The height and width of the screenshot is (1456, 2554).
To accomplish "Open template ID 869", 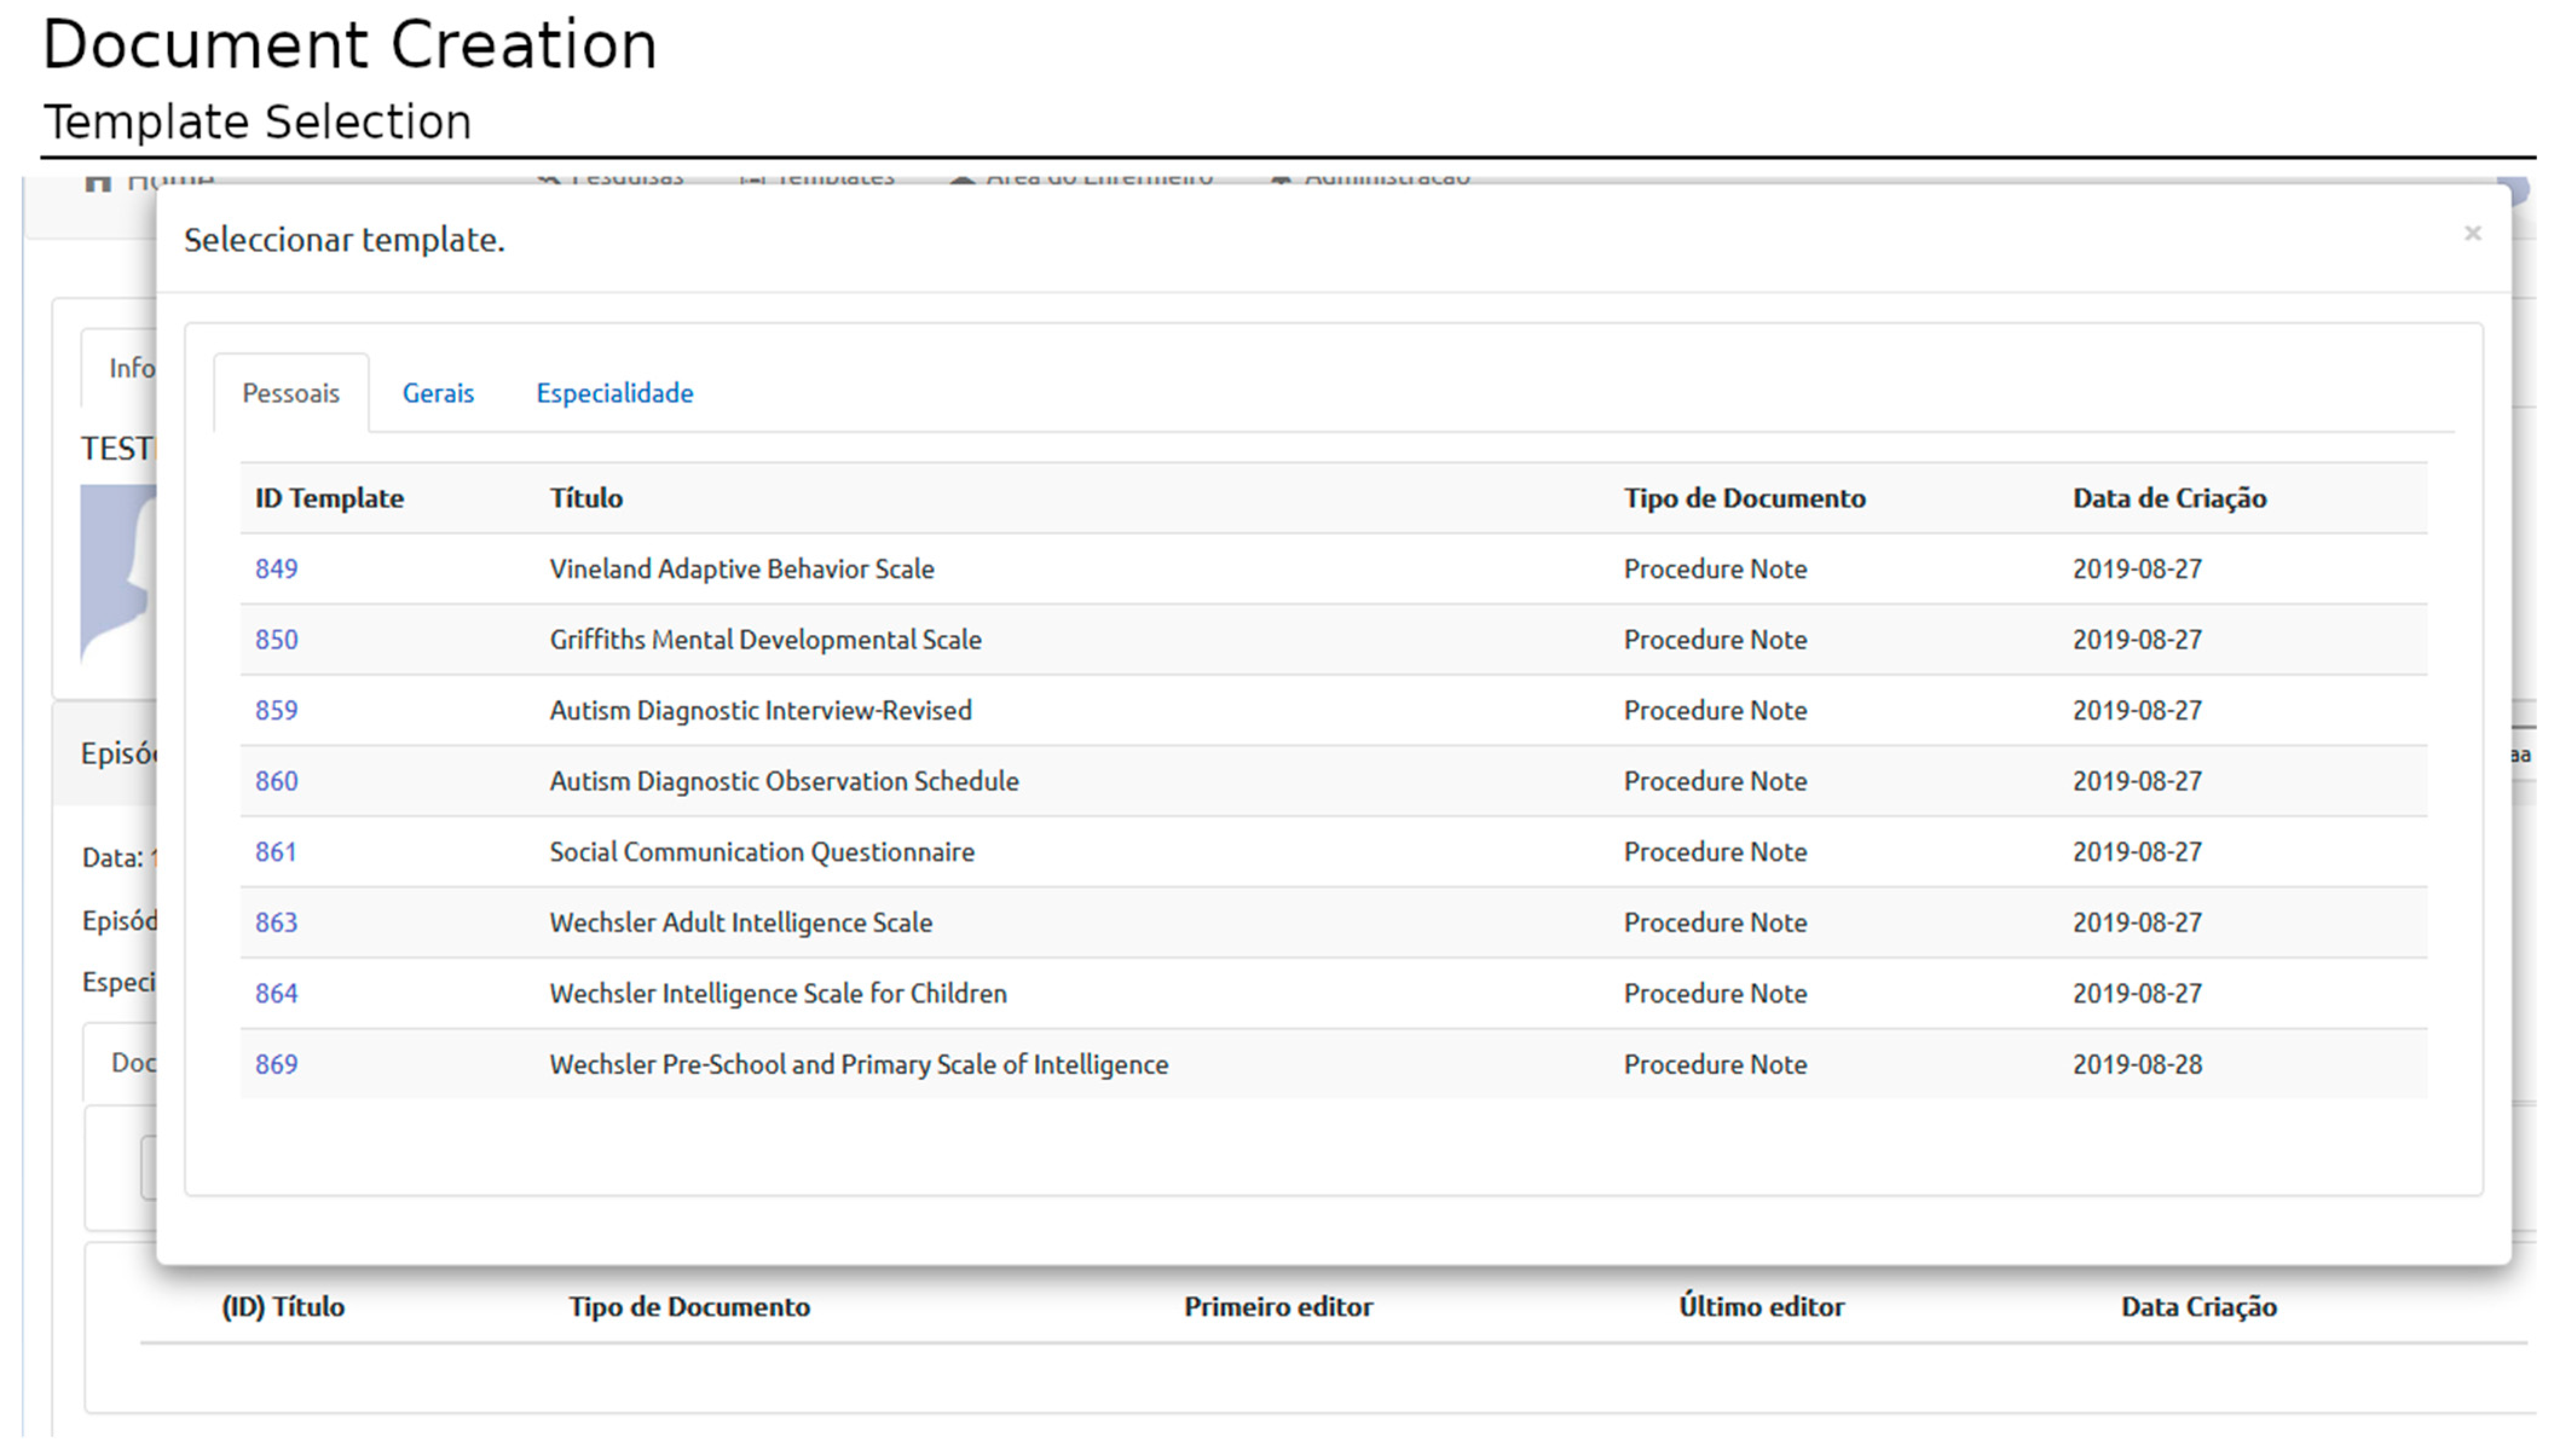I will click(276, 1064).
